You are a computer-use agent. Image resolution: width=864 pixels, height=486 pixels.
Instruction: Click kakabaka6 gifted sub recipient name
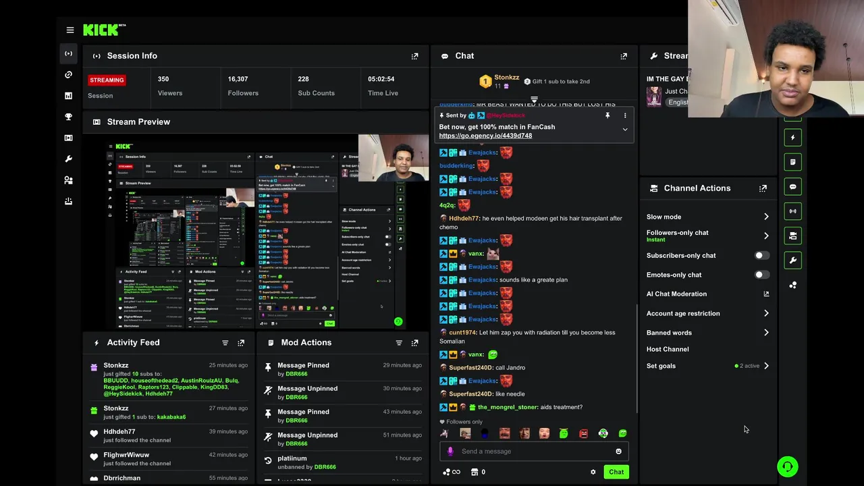pyautogui.click(x=171, y=417)
